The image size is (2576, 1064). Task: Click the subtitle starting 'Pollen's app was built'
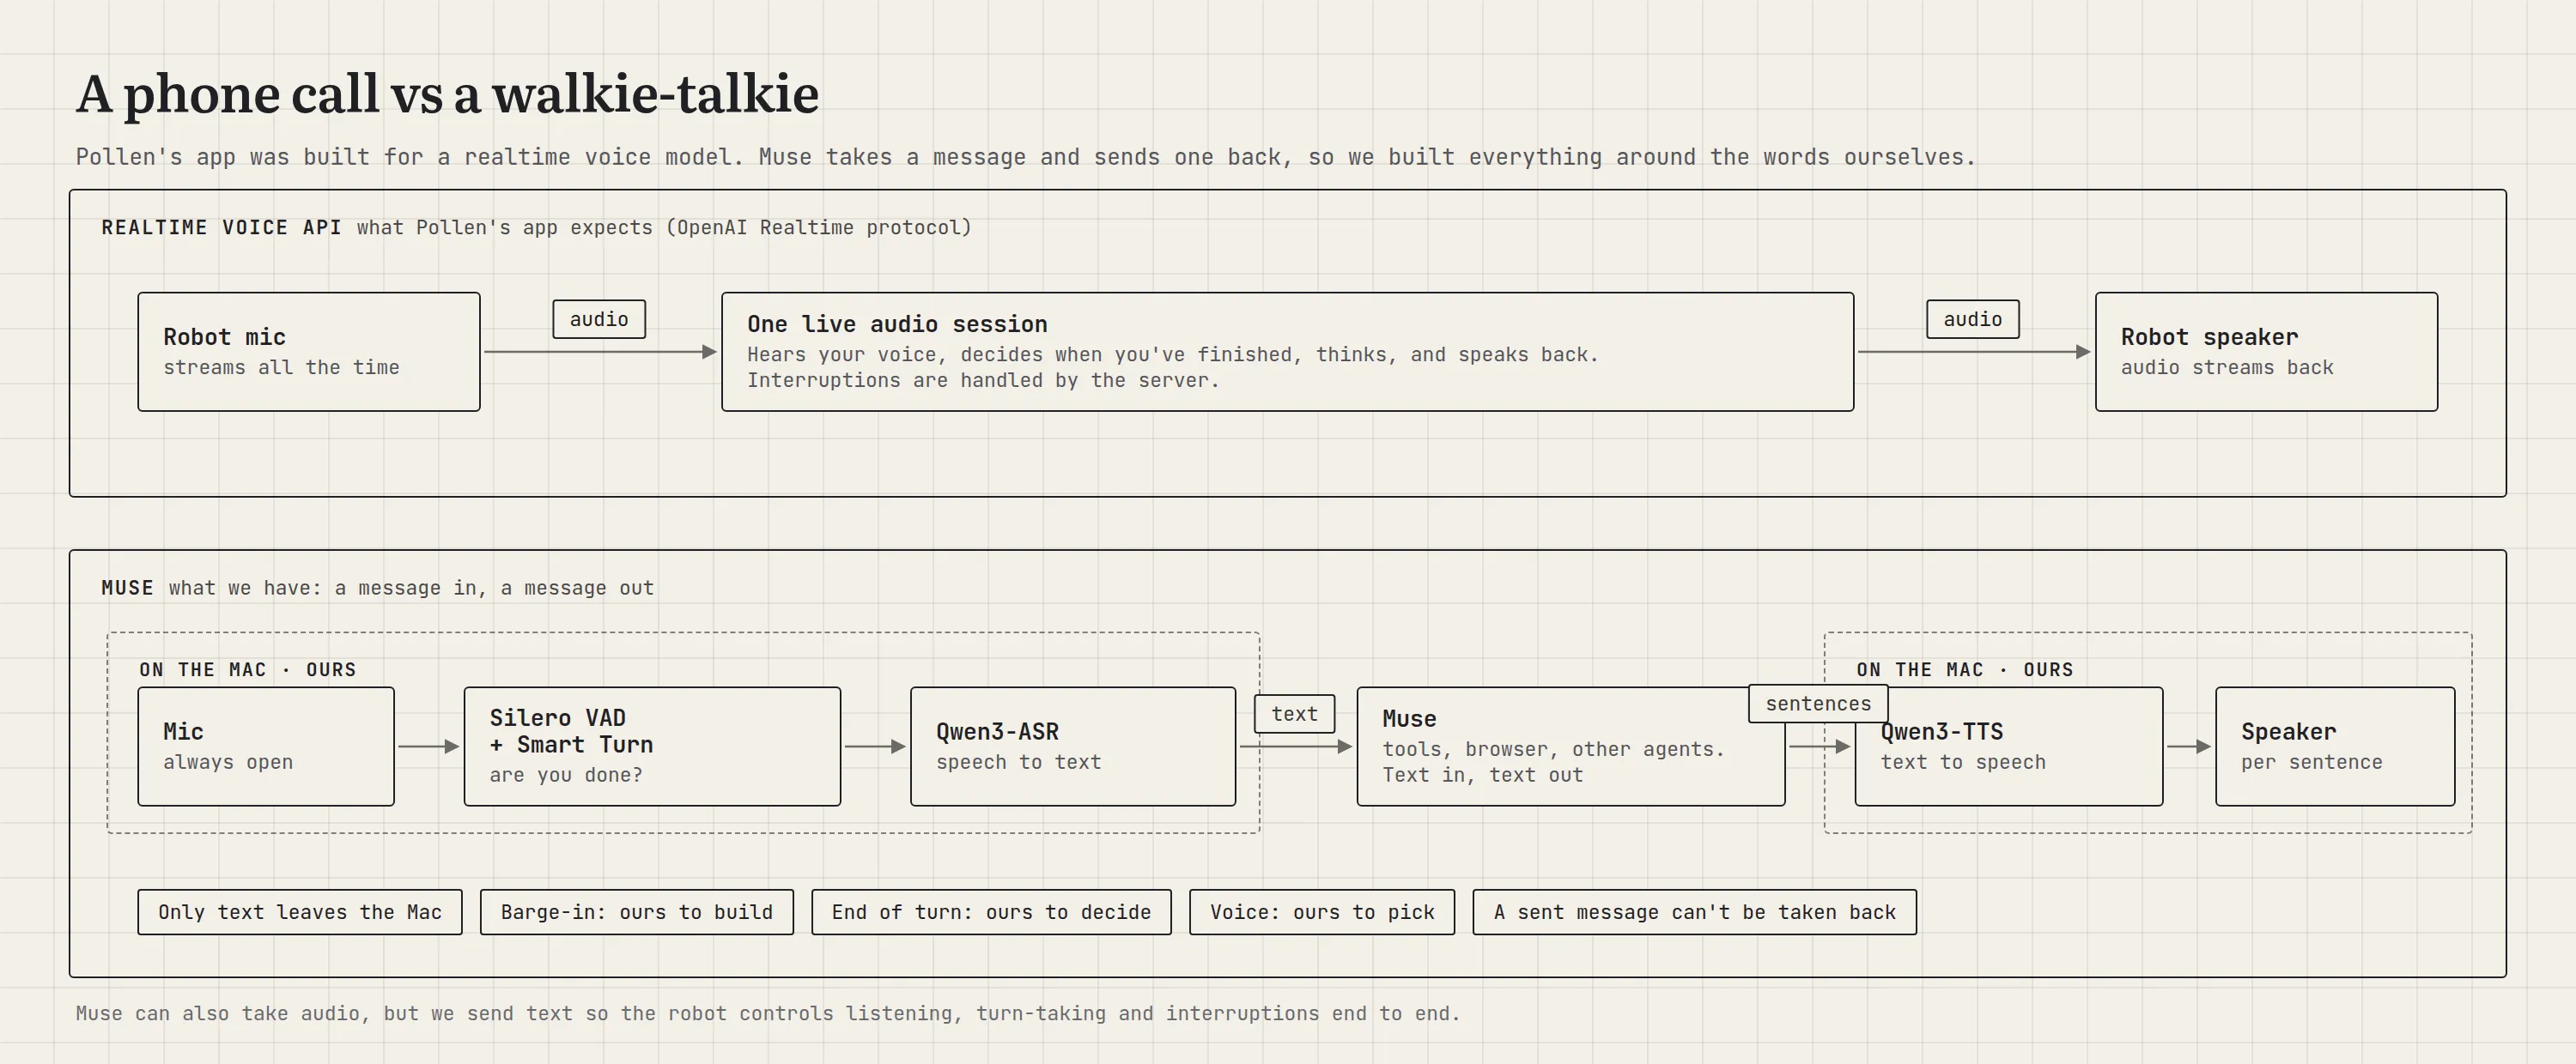click(1026, 157)
